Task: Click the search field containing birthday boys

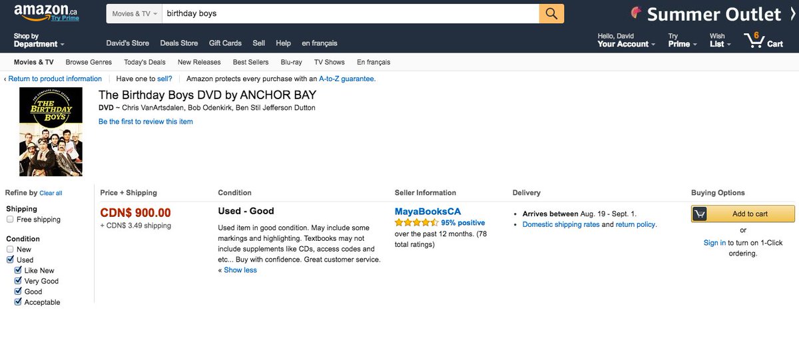Action: tap(350, 13)
